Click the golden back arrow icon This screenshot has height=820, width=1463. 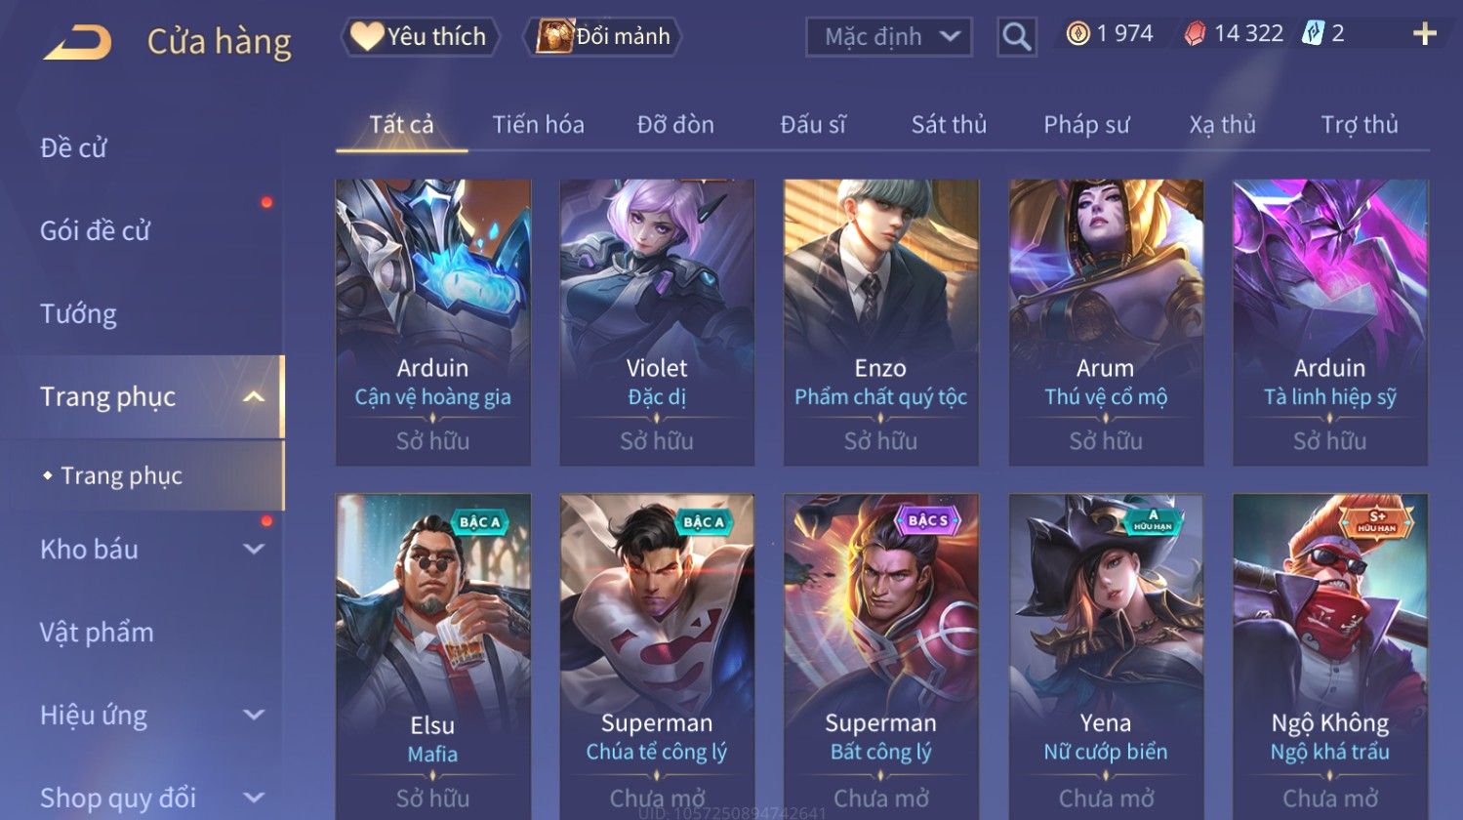tap(78, 42)
